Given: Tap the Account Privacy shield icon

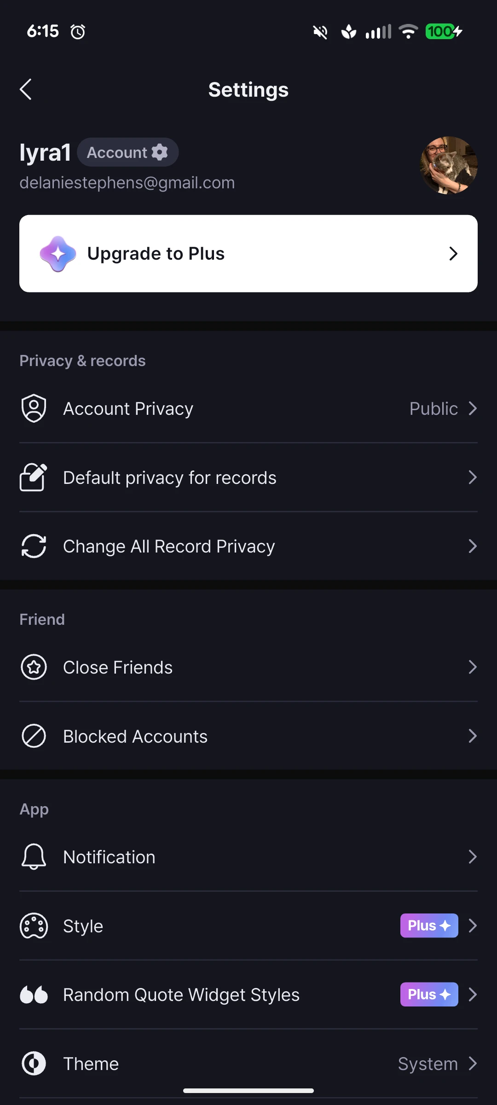Looking at the screenshot, I should click(34, 408).
